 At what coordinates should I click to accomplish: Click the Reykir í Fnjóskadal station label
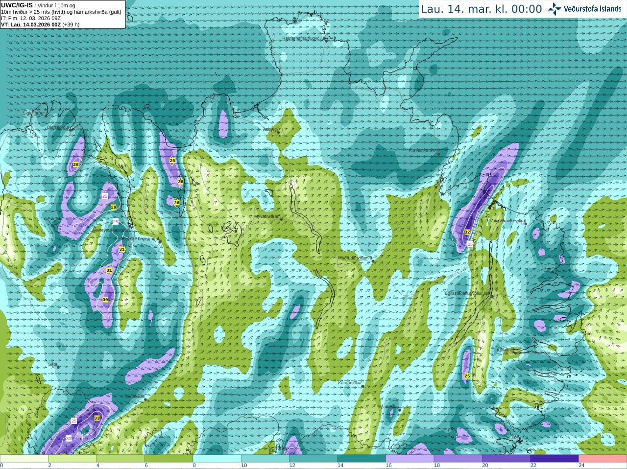(x=141, y=239)
